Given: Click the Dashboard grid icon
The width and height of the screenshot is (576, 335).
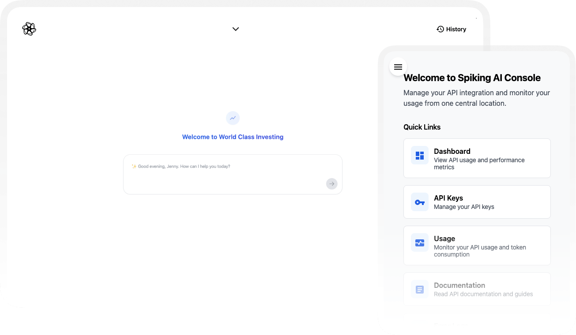Looking at the screenshot, I should (420, 156).
